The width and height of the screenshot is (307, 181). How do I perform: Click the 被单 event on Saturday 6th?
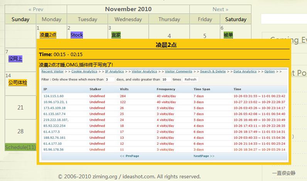228,35
